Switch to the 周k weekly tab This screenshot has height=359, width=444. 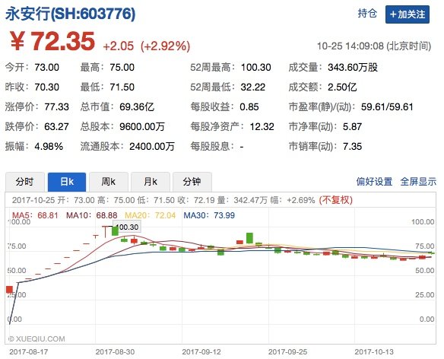pyautogui.click(x=109, y=182)
